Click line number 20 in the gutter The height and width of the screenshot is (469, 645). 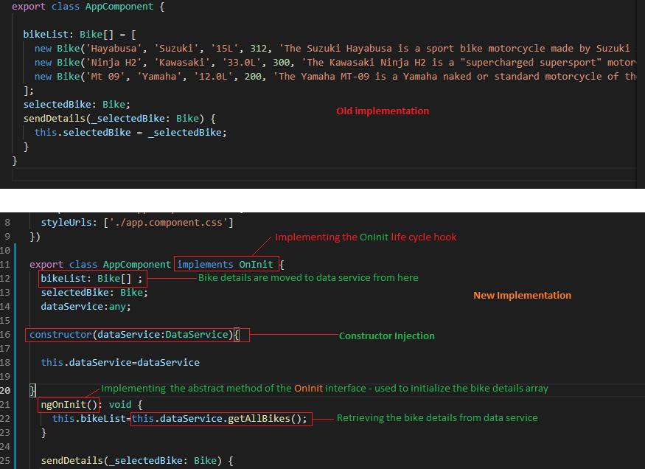click(6, 390)
